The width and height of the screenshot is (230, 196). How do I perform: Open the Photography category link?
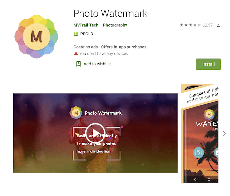[115, 25]
